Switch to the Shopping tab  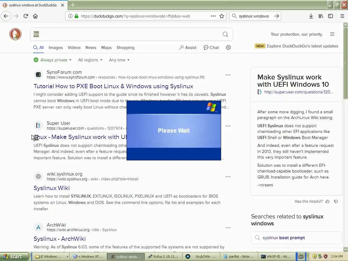(x=125, y=47)
